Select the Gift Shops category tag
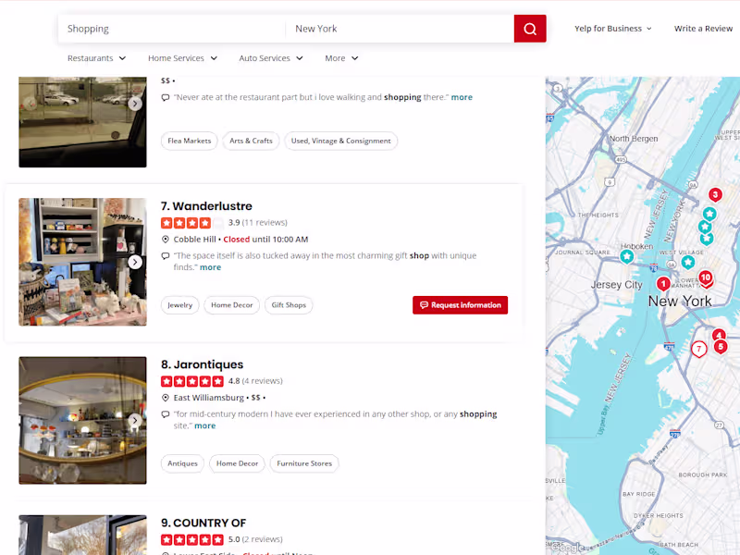Viewport: 740px width, 555px height. (x=289, y=305)
